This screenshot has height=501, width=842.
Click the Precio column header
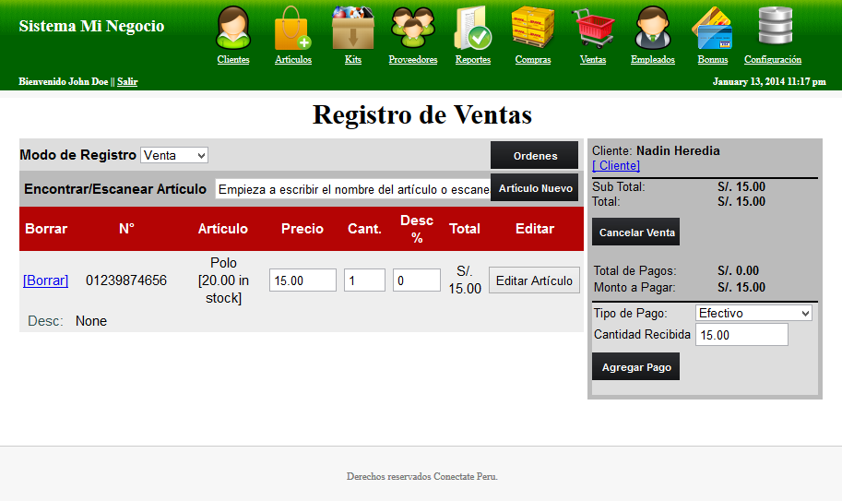tap(302, 229)
